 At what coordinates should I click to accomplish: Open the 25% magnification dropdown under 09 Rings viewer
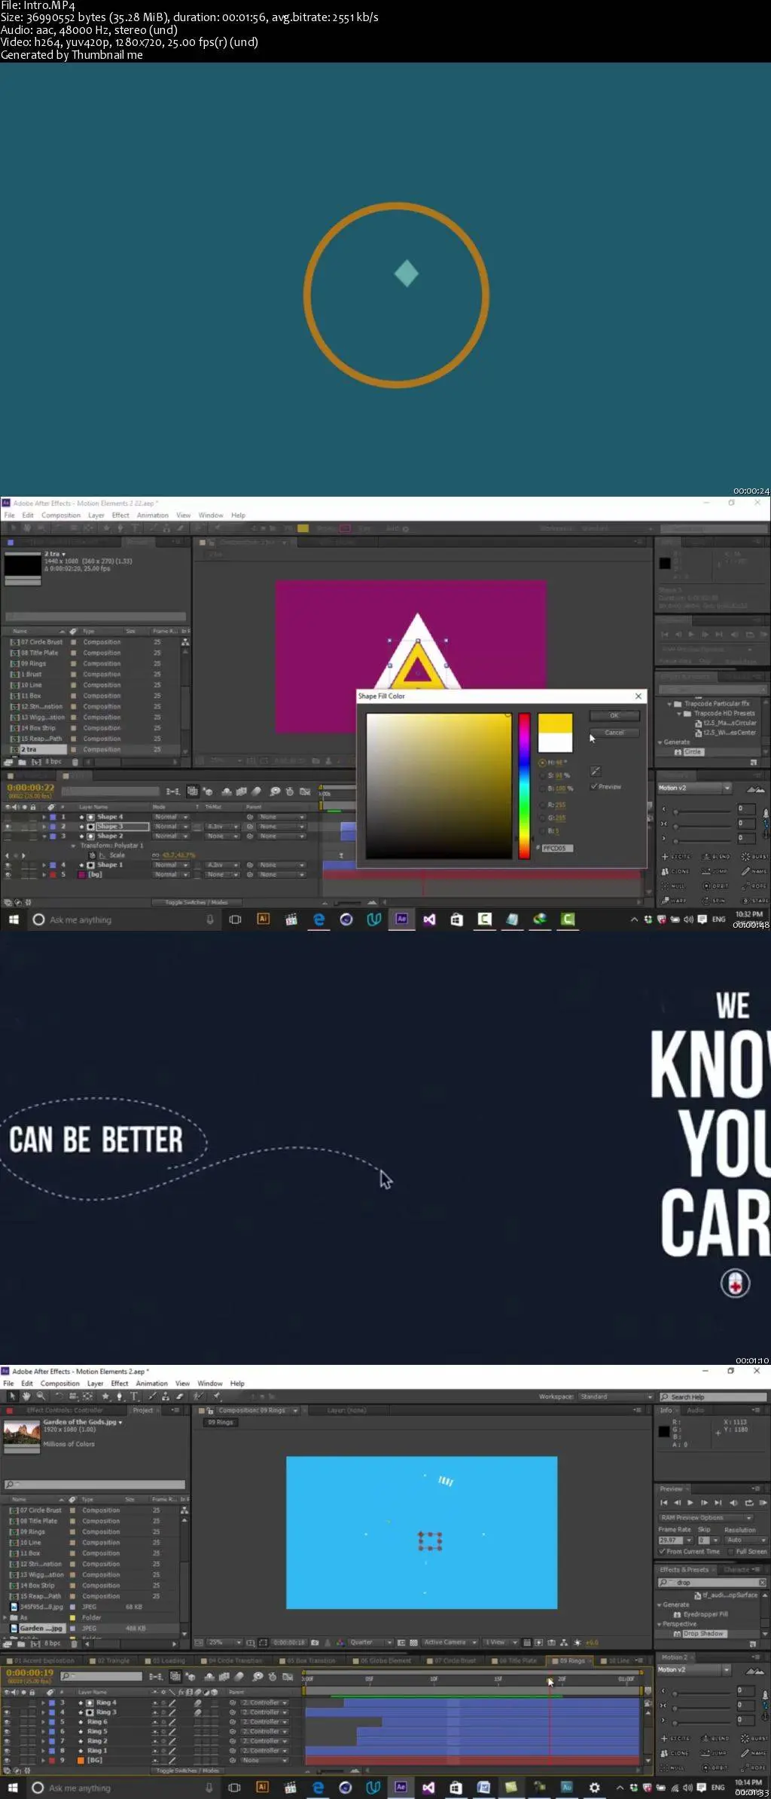[x=224, y=1642]
